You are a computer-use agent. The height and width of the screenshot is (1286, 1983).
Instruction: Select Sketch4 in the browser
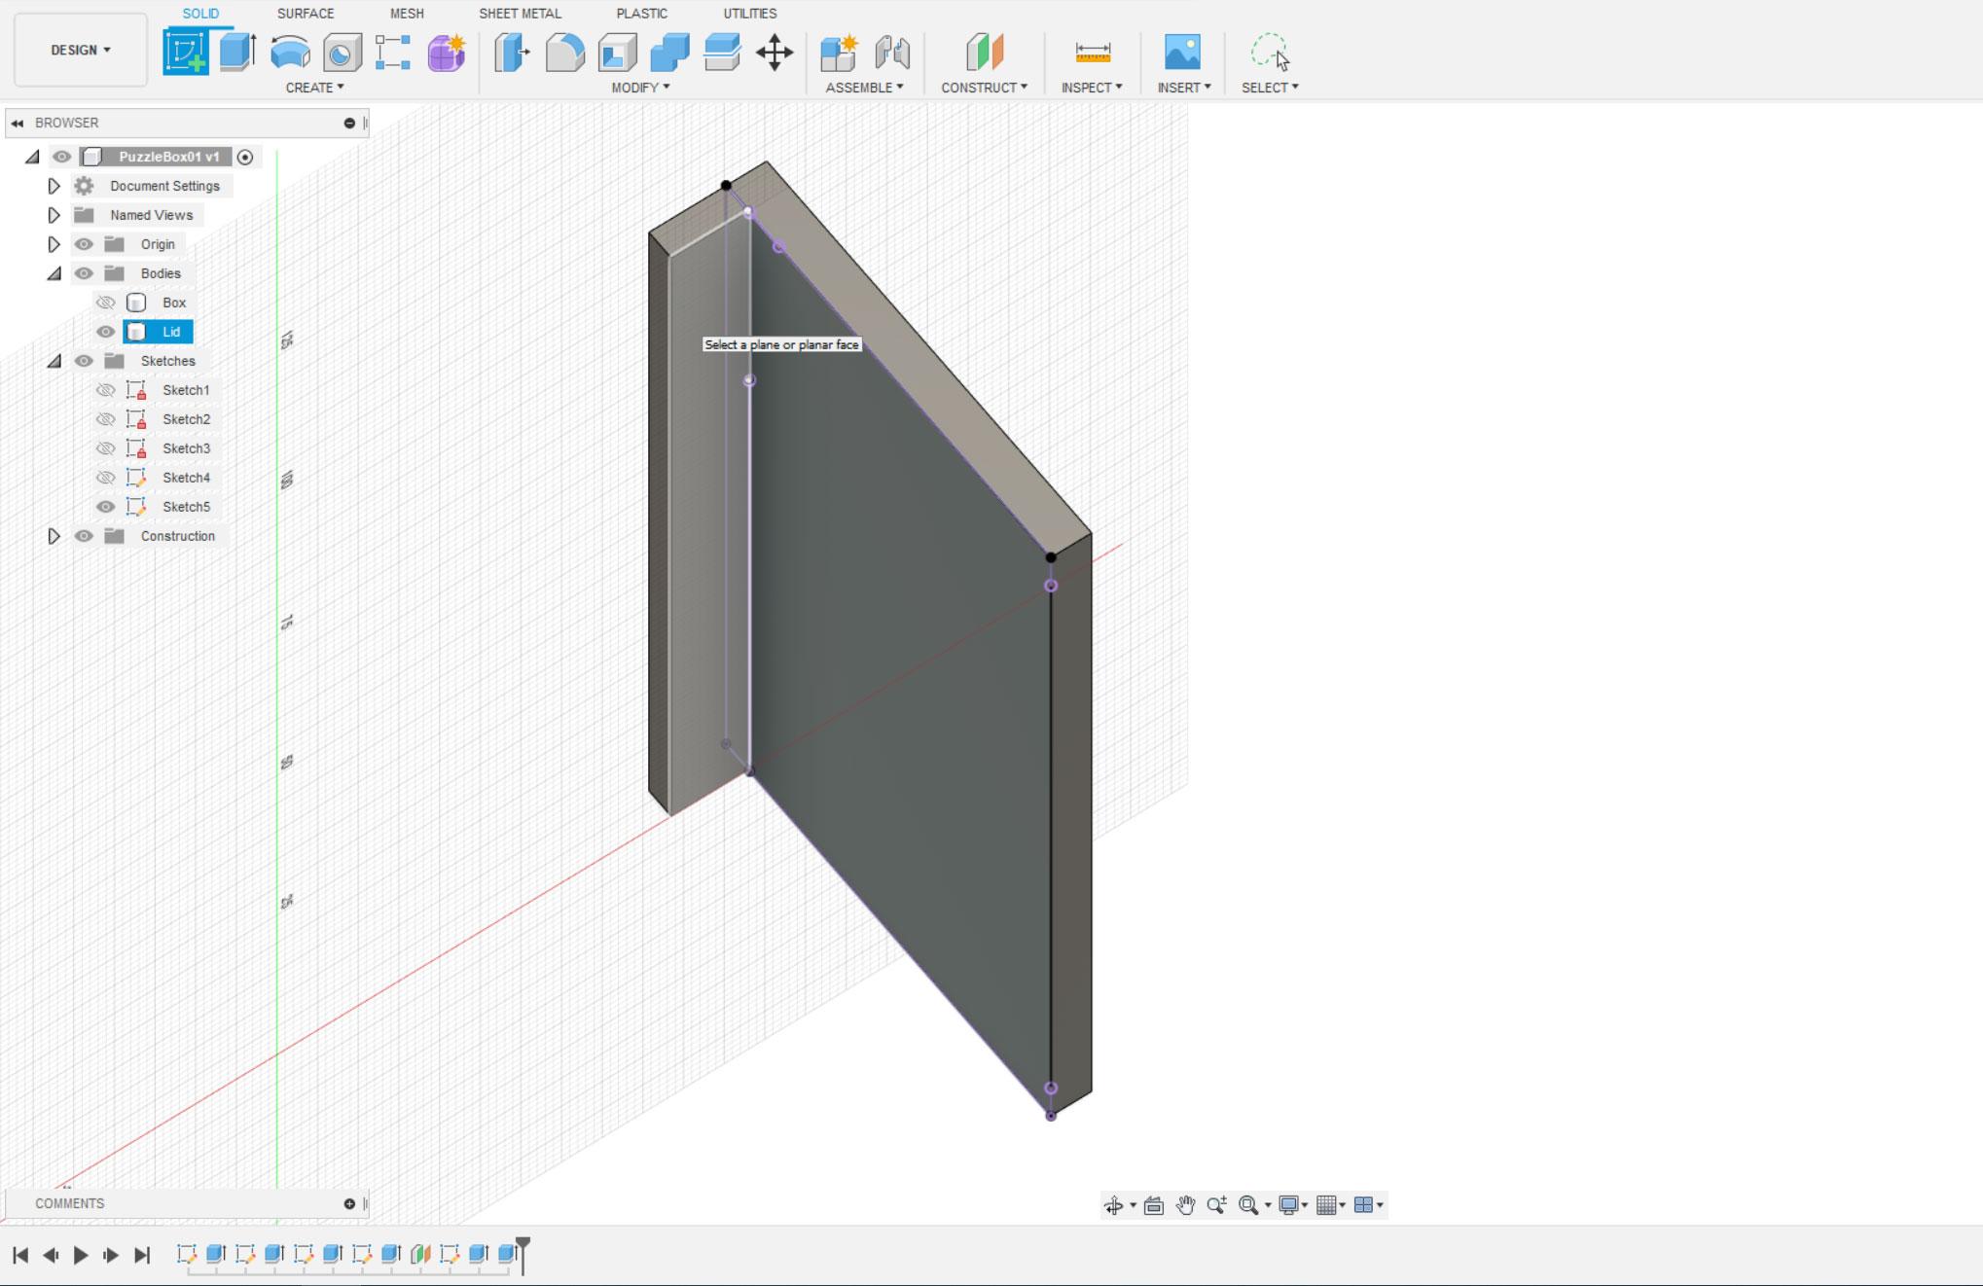click(186, 478)
